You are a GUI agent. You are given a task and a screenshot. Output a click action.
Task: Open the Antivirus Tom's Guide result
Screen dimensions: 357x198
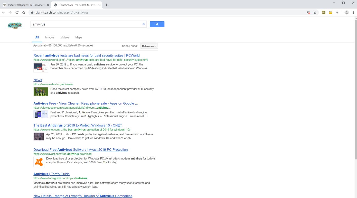pos(52,174)
